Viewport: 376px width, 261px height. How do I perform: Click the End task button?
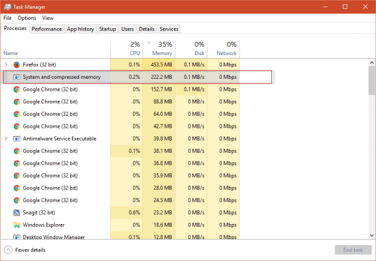[353, 250]
